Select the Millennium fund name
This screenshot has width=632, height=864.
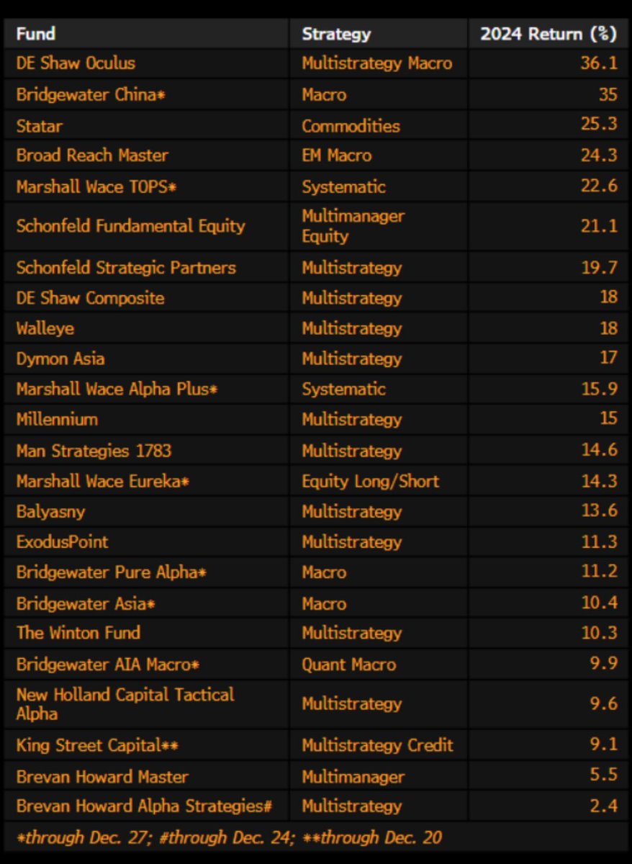pos(57,419)
